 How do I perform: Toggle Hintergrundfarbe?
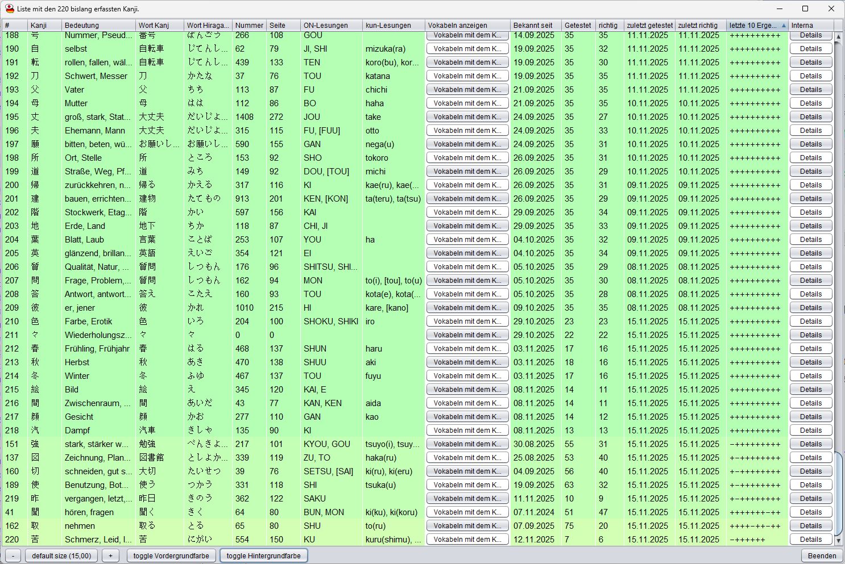(263, 555)
